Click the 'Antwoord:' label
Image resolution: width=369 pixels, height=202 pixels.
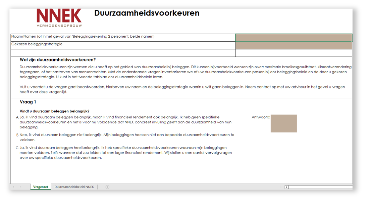[261, 117]
